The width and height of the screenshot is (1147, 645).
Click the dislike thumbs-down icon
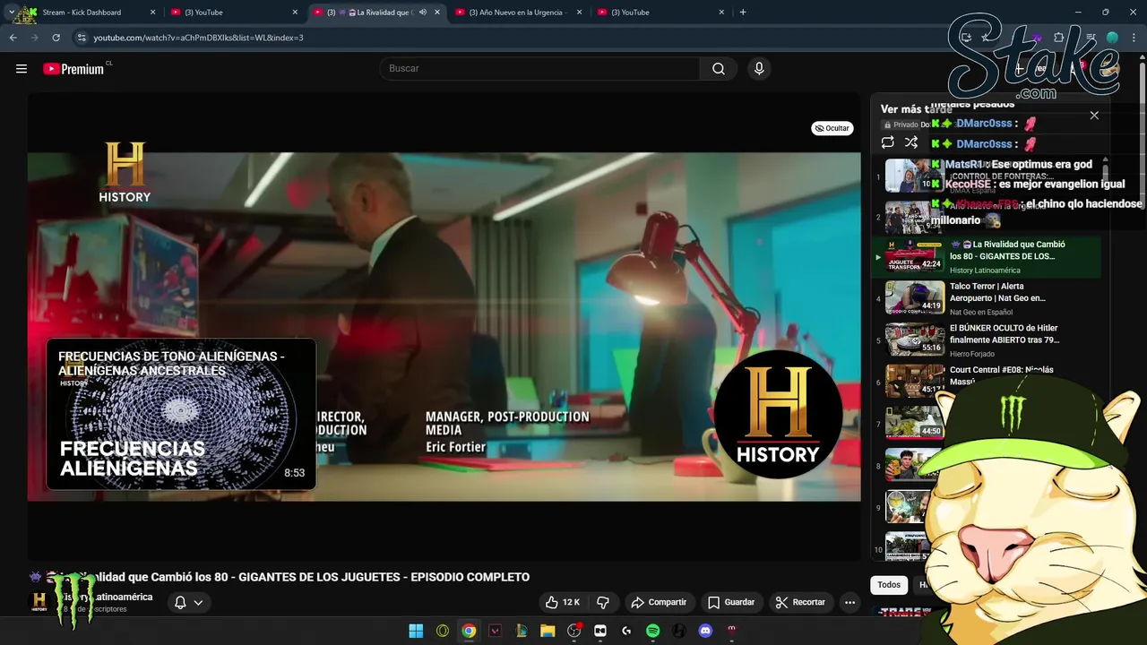tap(603, 602)
